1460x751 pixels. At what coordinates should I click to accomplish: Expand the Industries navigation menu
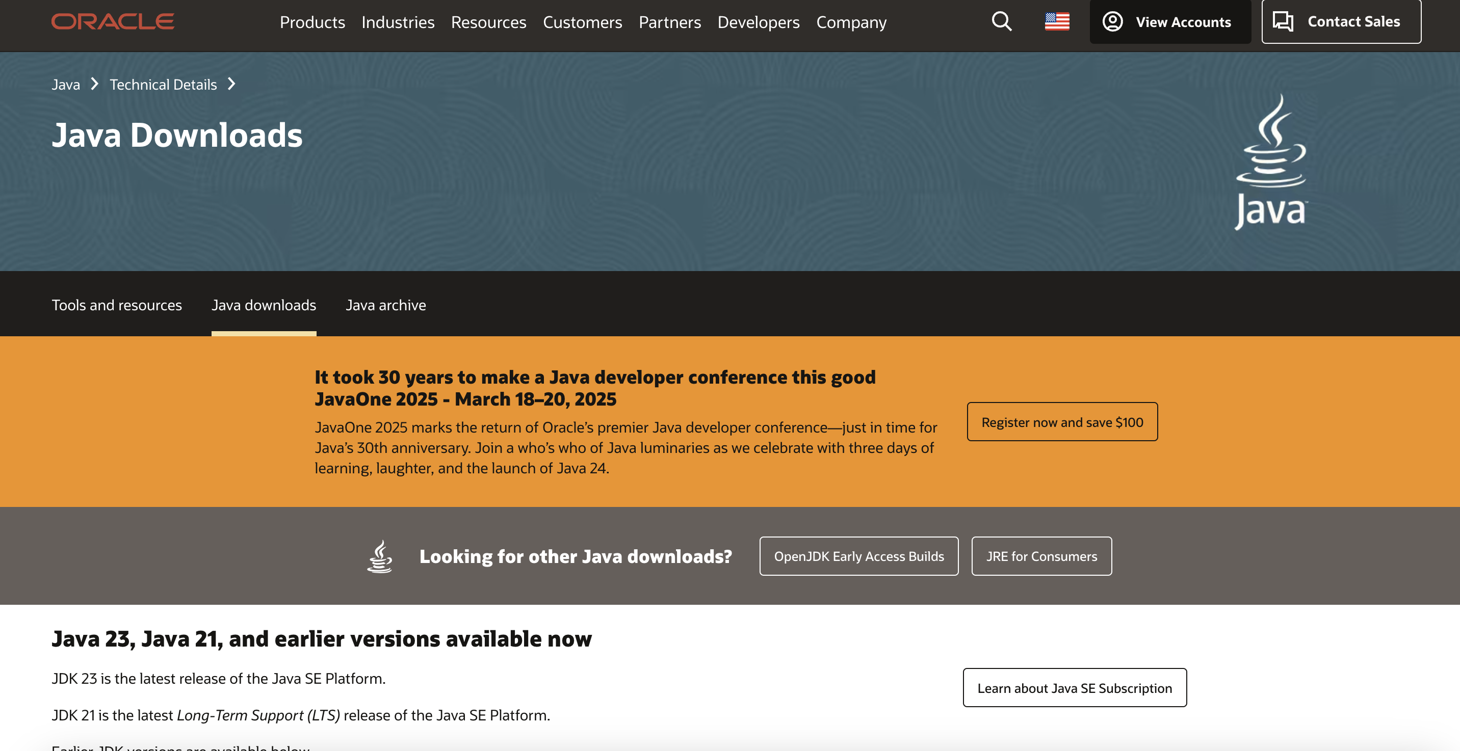pyautogui.click(x=398, y=22)
